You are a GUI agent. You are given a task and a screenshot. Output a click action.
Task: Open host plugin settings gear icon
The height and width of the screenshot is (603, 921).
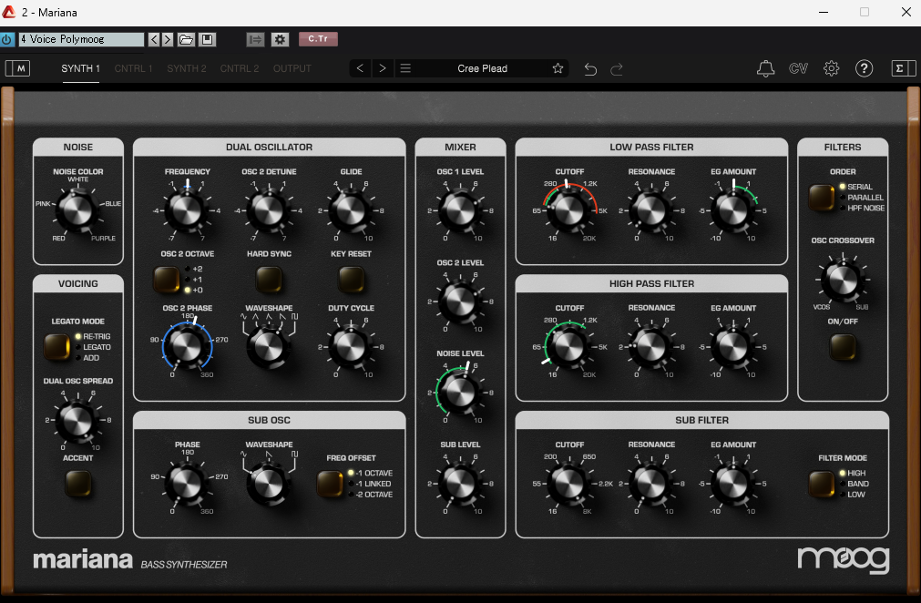click(280, 39)
